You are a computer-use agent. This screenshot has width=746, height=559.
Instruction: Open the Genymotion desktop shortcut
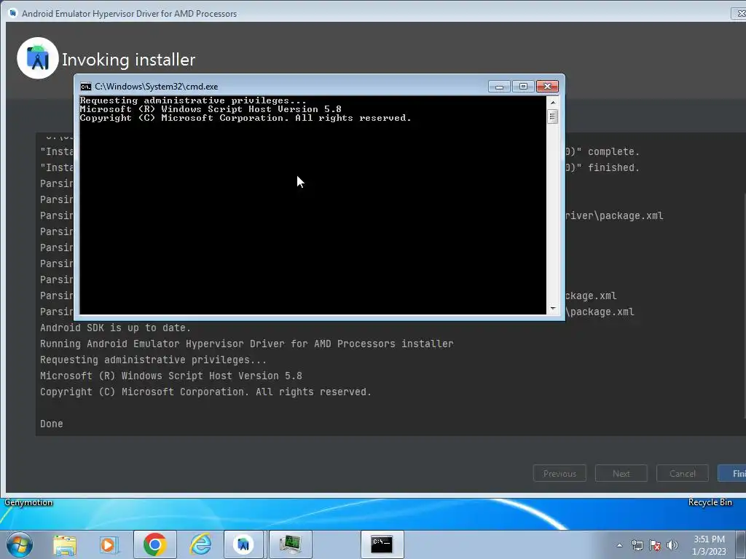28,502
